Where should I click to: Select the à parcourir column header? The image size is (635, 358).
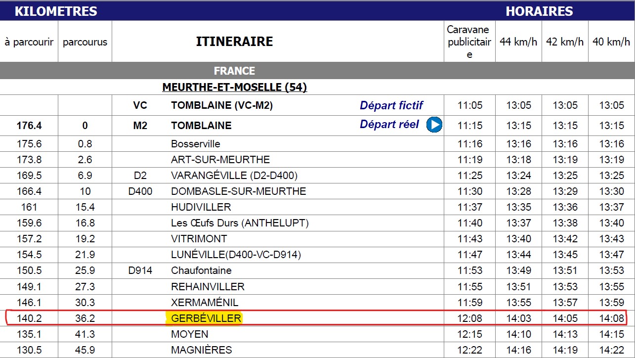click(x=29, y=42)
